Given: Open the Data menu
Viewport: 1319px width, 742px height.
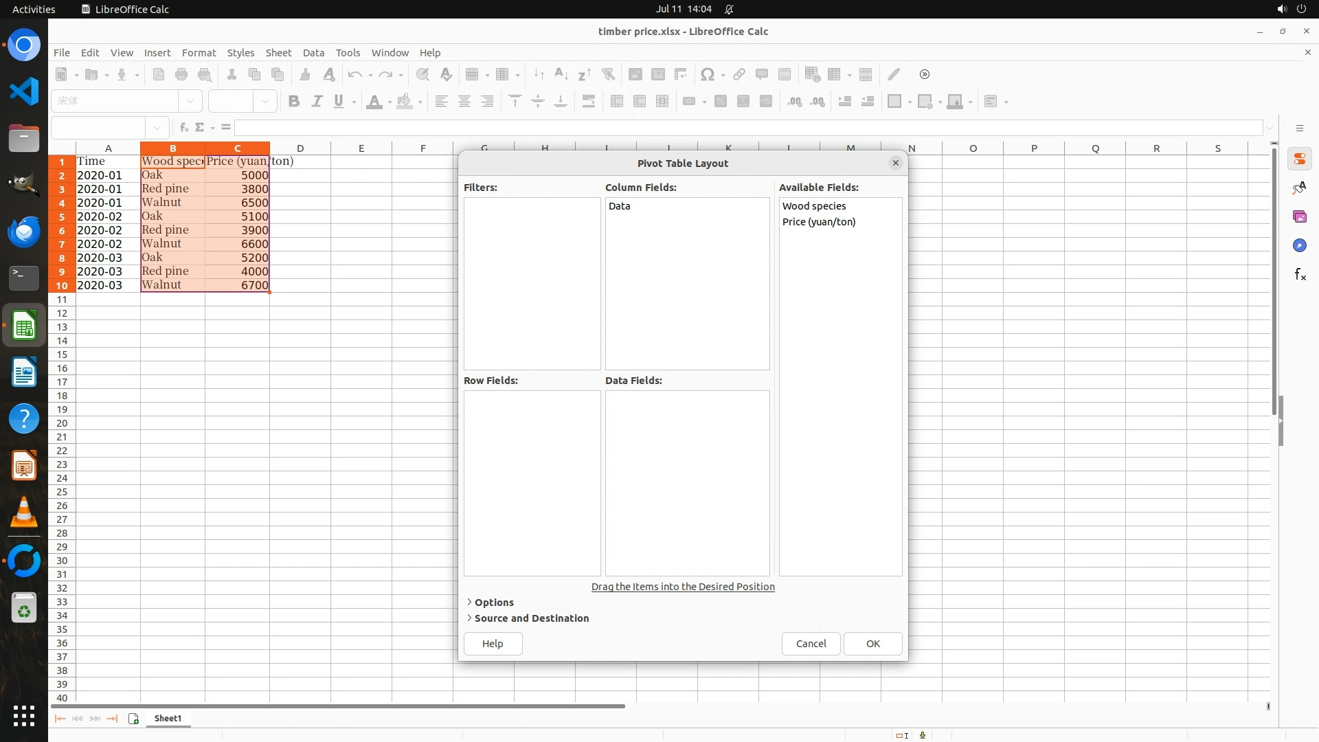Looking at the screenshot, I should pos(313,53).
